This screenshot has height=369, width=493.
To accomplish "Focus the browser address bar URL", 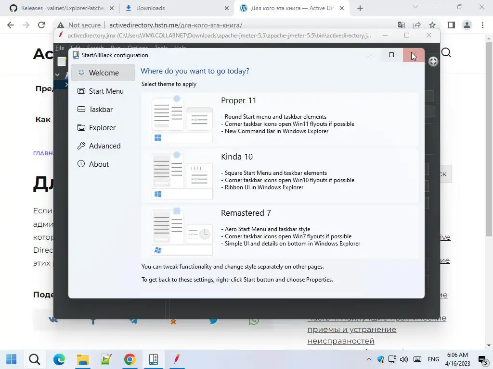I will [x=175, y=25].
